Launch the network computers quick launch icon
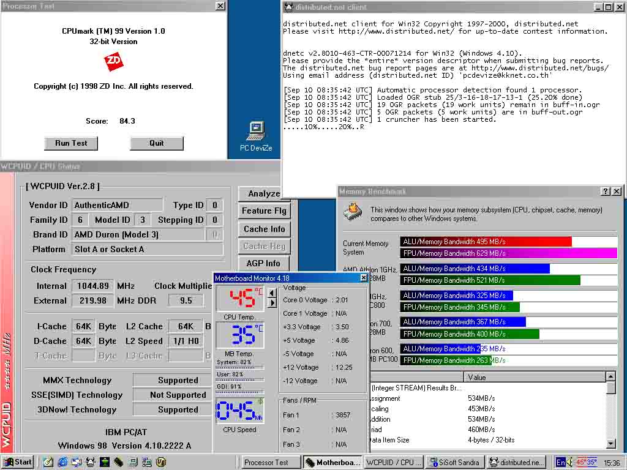Image resolution: width=627 pixels, height=470 pixels. (x=146, y=463)
